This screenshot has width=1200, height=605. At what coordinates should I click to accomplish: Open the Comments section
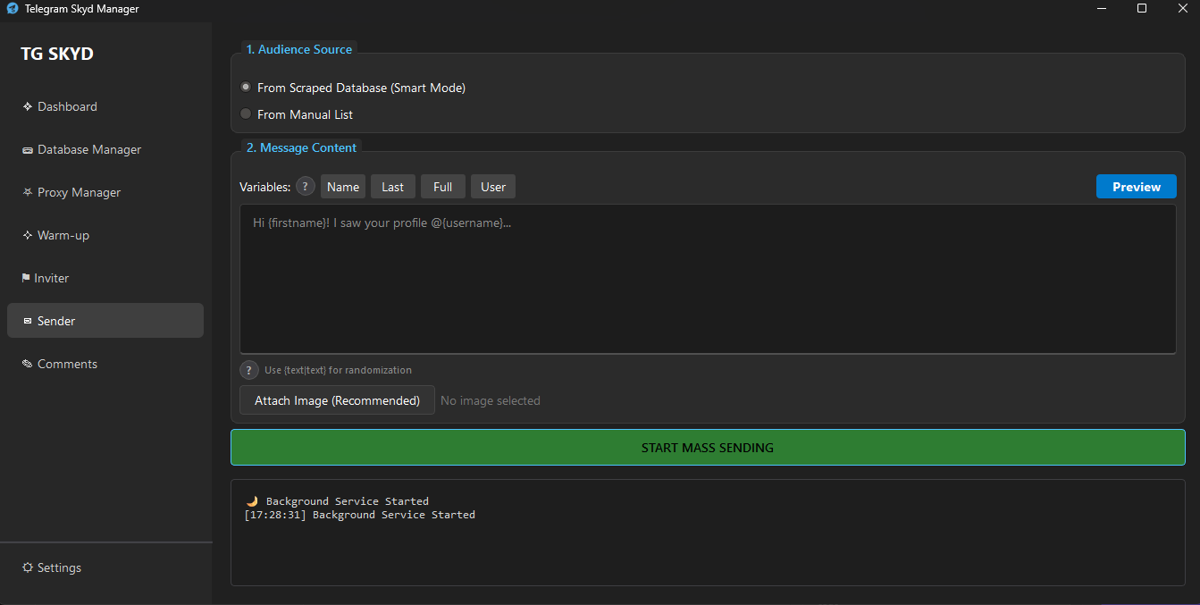click(x=67, y=364)
